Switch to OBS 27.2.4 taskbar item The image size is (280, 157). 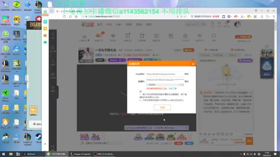tap(104, 154)
